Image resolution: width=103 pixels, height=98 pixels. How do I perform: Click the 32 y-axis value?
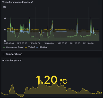click(x=5, y=30)
